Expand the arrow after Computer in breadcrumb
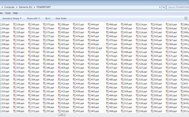This screenshot has height=117, width=189. [x=17, y=7]
